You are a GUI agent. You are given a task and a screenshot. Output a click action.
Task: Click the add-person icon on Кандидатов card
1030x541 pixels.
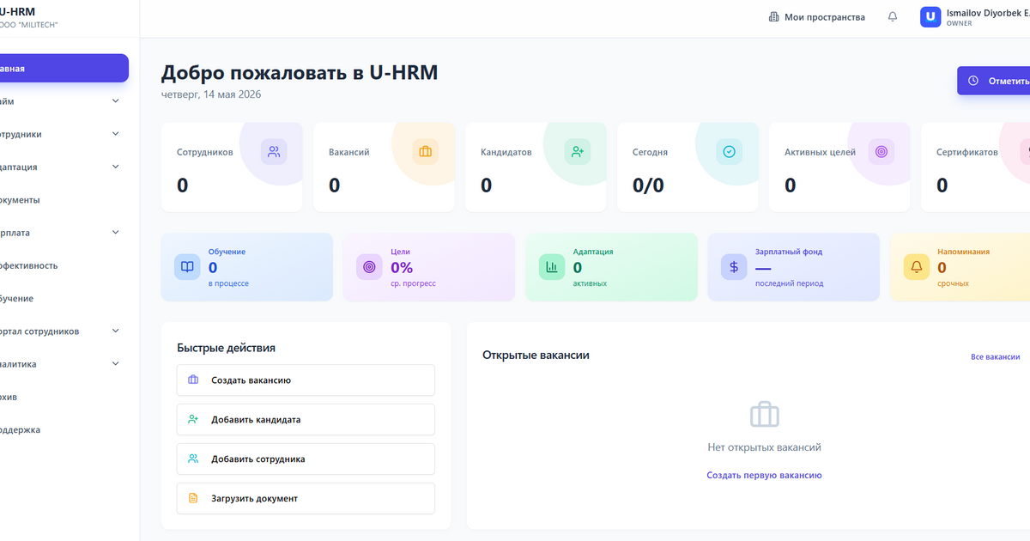578,152
